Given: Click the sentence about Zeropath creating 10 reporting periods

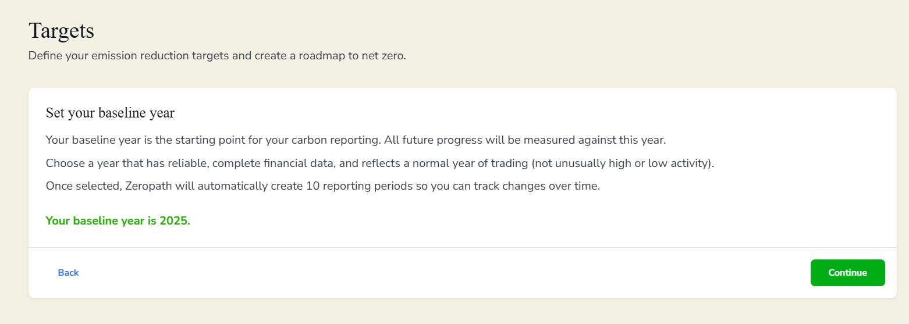Looking at the screenshot, I should (322, 187).
